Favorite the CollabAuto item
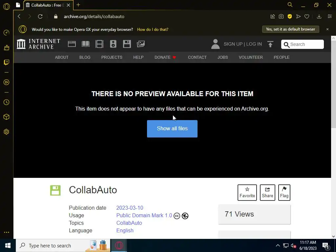Screen dimensions: 336x252 pos(247,192)
